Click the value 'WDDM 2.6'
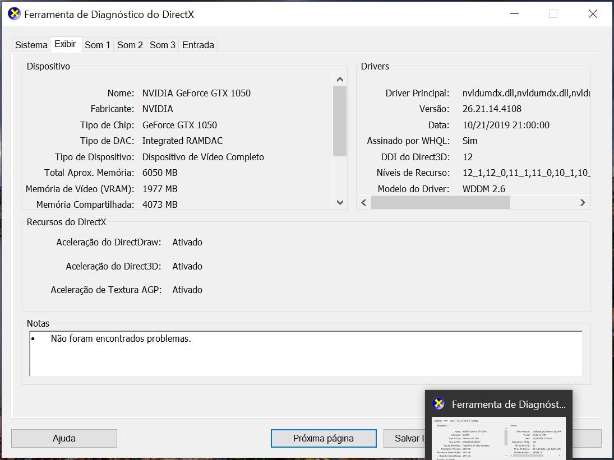614x460 pixels. tap(483, 189)
